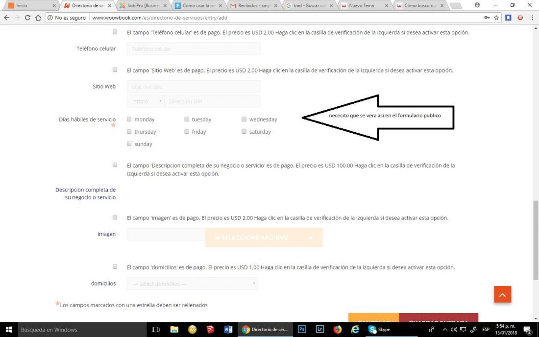Click the 'Visit our Site' input field
The height and width of the screenshot is (337, 539).
[x=194, y=87]
